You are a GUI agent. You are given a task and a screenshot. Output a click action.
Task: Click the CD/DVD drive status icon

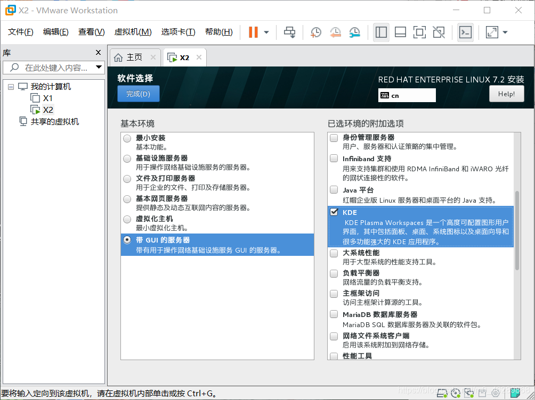pyautogui.click(x=456, y=393)
